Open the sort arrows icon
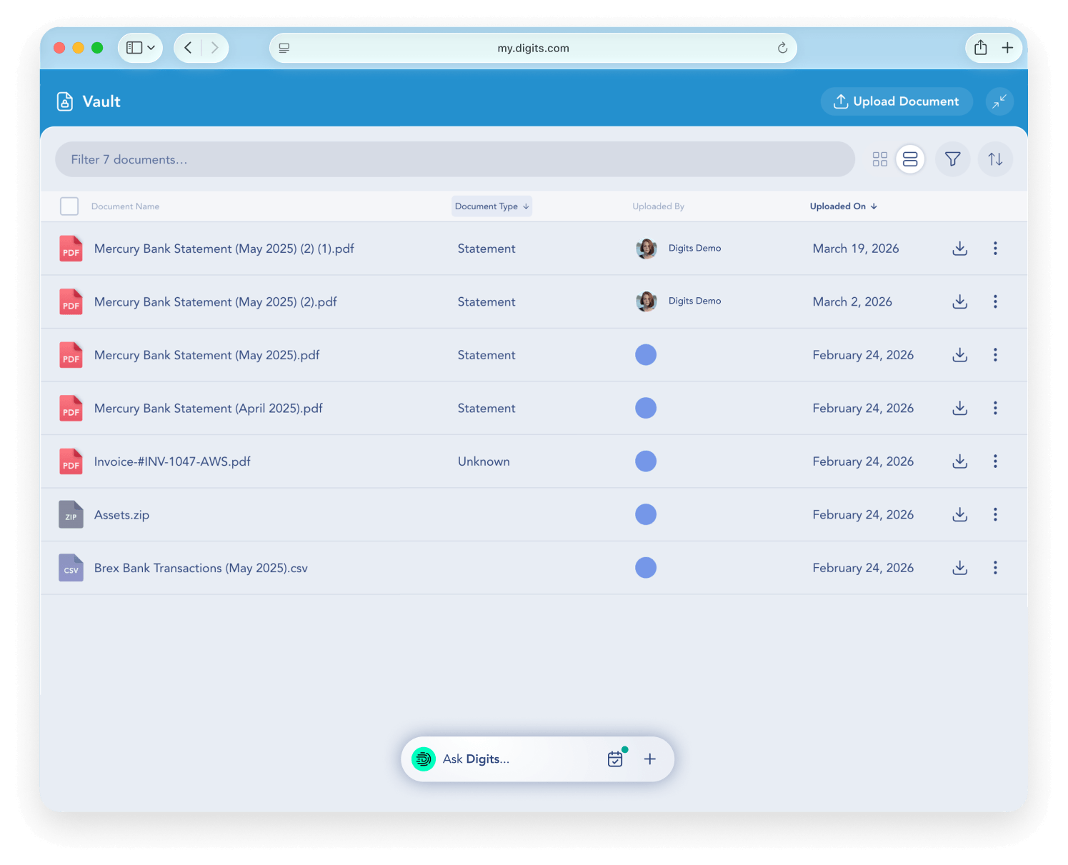This screenshot has width=1068, height=865. point(995,159)
